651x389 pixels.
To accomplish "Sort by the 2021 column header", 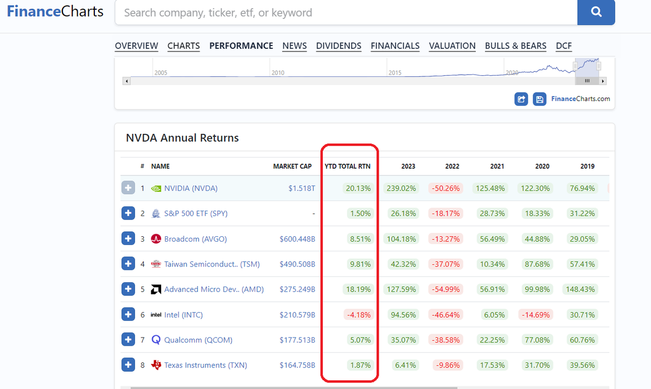I will pyautogui.click(x=497, y=166).
